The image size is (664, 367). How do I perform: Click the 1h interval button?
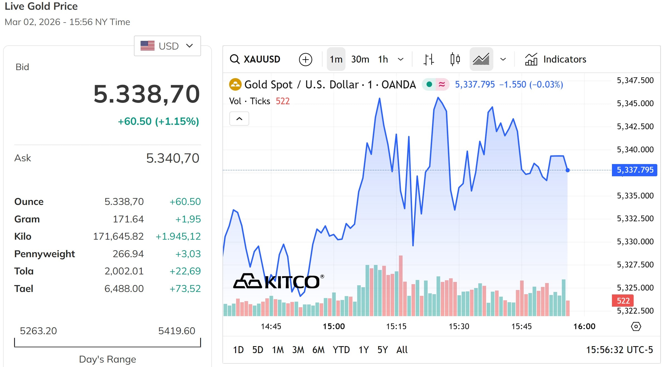pos(383,59)
